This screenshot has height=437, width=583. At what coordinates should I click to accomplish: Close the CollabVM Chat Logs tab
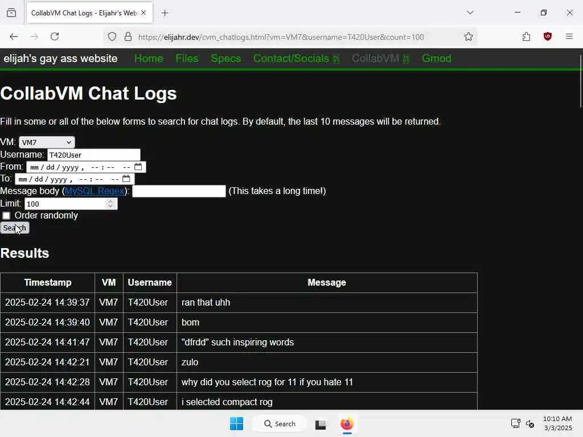pos(143,13)
